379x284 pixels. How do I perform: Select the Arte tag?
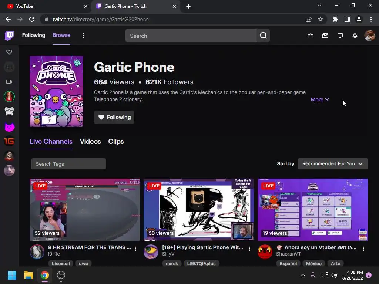pos(335,263)
